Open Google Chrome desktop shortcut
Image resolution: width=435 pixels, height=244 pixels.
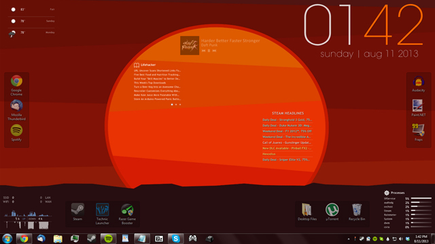click(x=16, y=85)
